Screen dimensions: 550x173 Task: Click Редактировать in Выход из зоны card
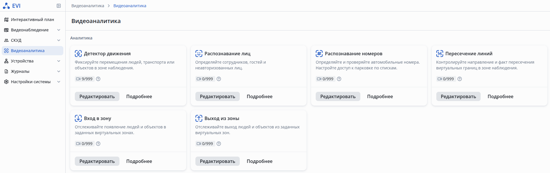pyautogui.click(x=217, y=161)
